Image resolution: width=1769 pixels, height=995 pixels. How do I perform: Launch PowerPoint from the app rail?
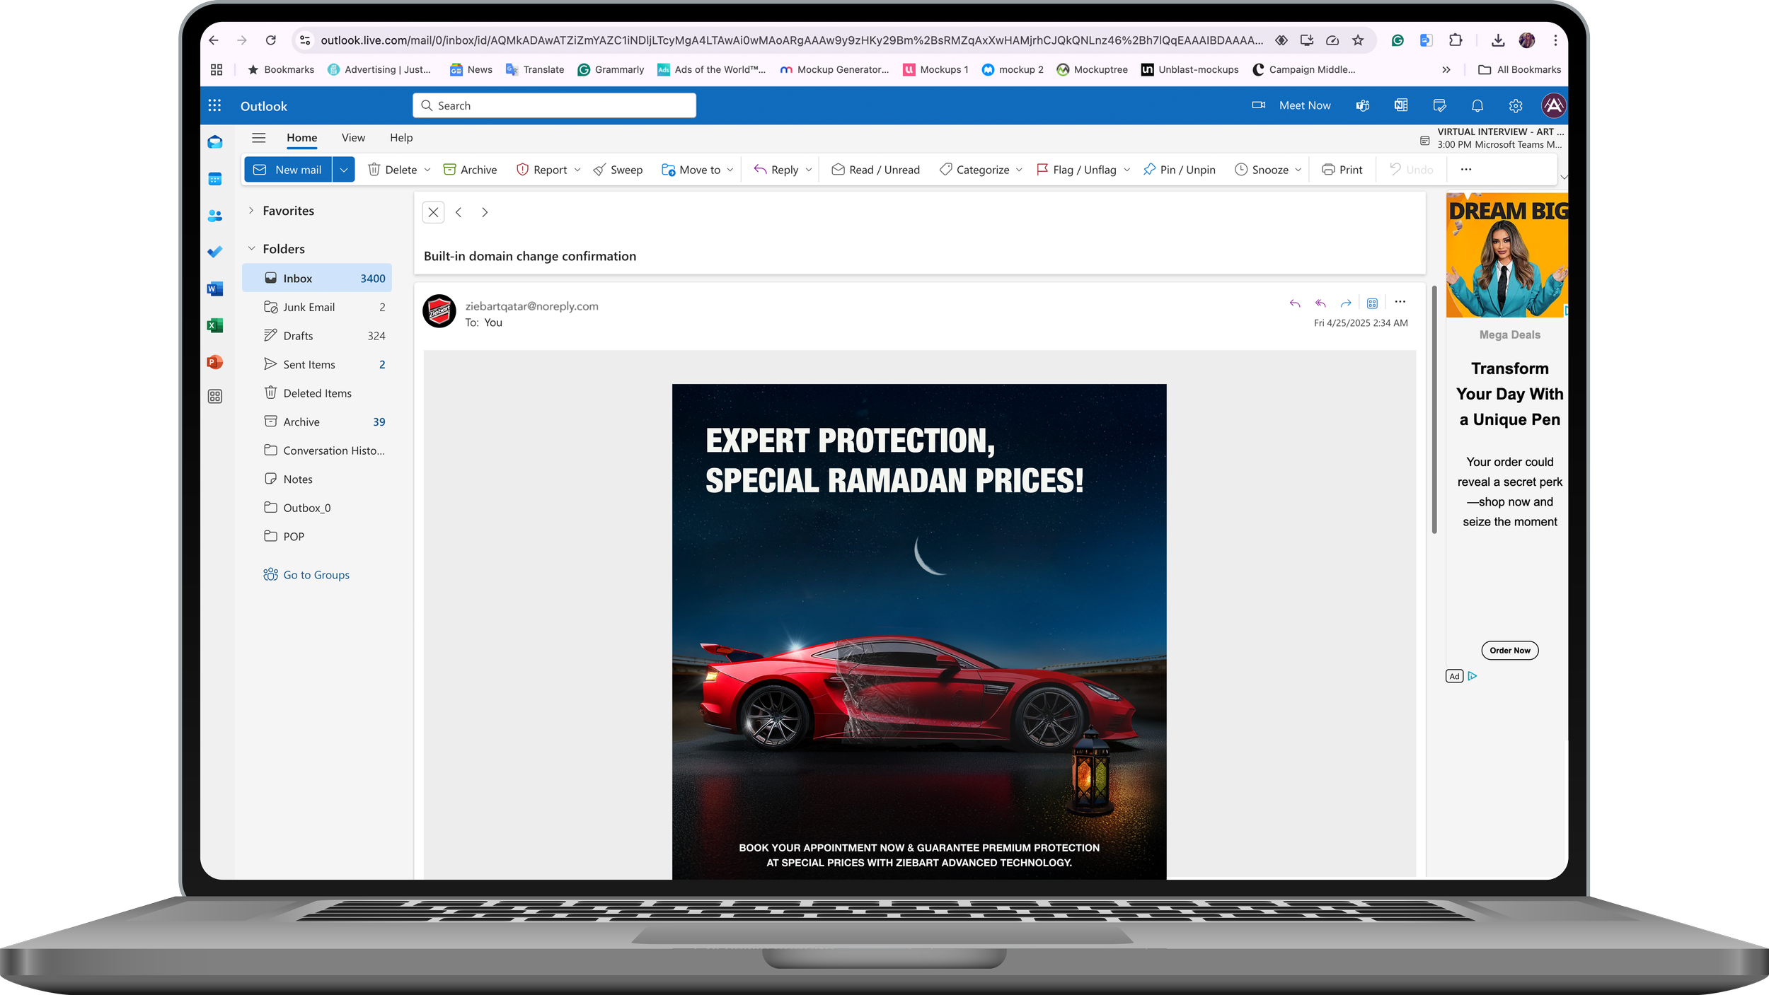click(215, 362)
